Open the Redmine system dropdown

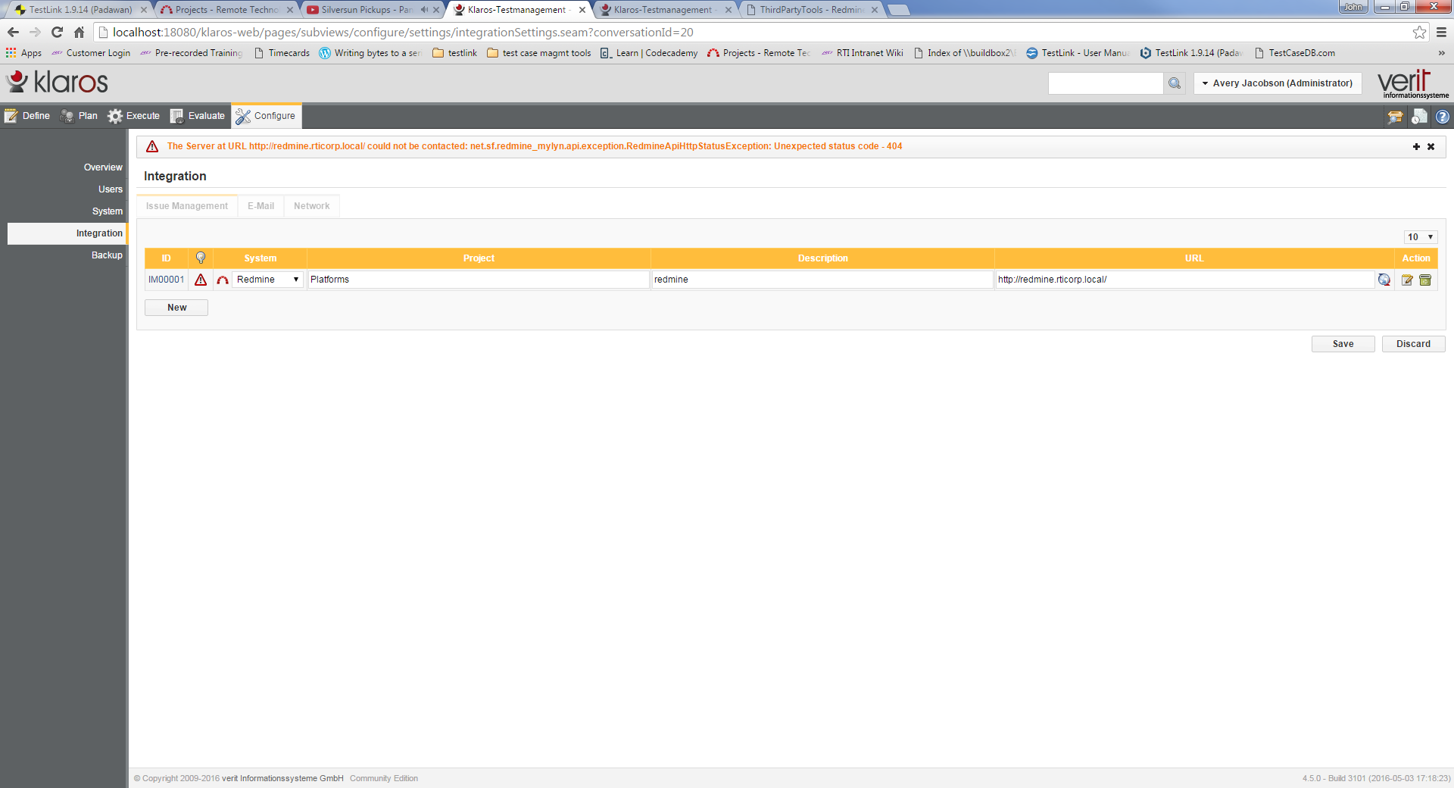(x=267, y=280)
